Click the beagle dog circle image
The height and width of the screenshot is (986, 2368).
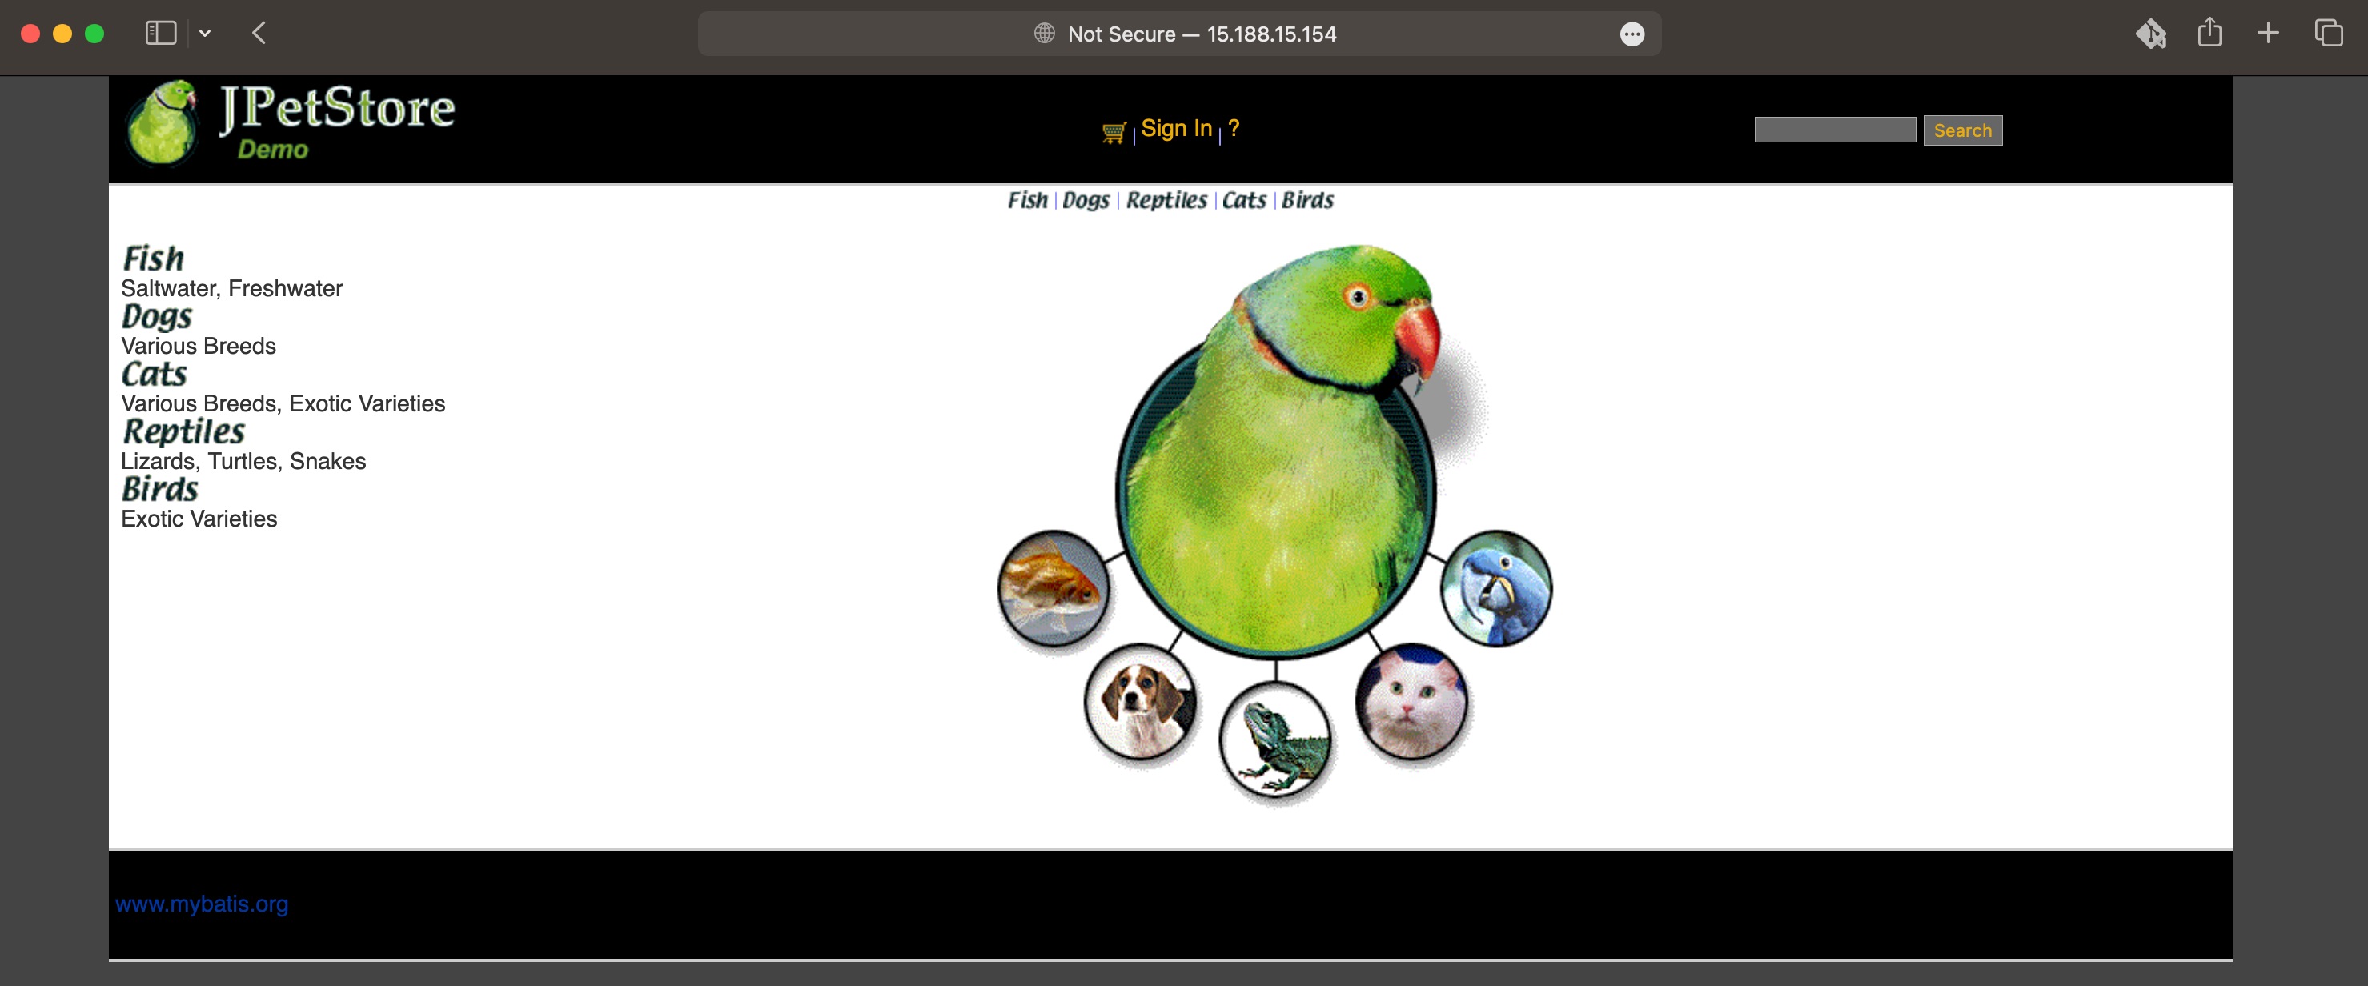1140,701
